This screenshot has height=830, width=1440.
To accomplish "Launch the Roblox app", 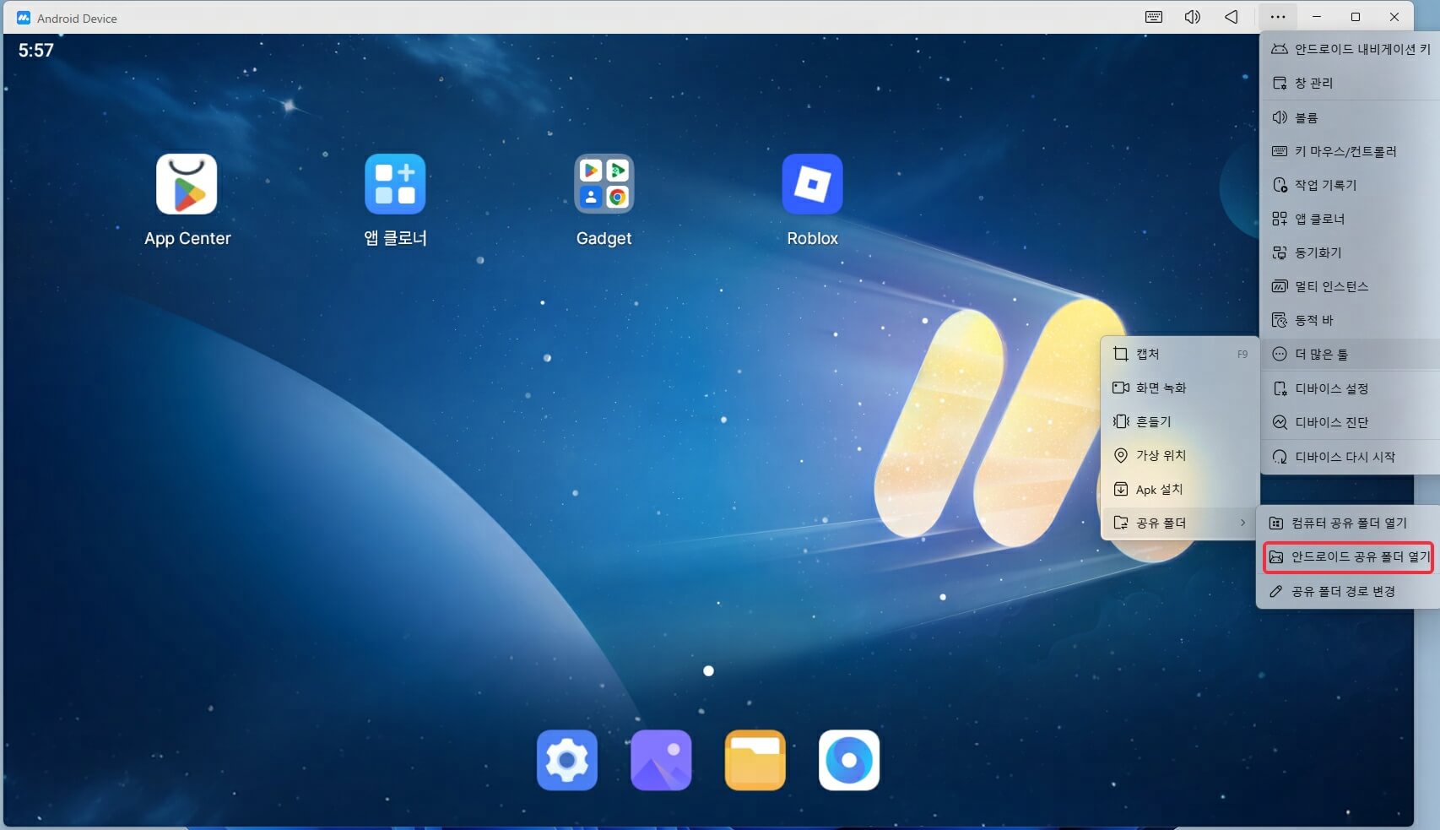I will tap(812, 184).
